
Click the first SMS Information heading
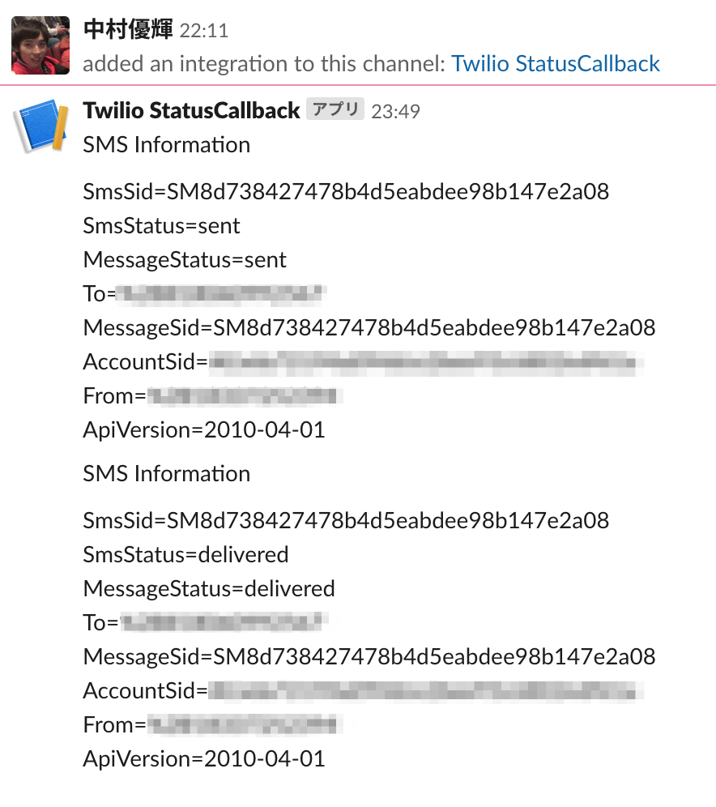click(166, 145)
